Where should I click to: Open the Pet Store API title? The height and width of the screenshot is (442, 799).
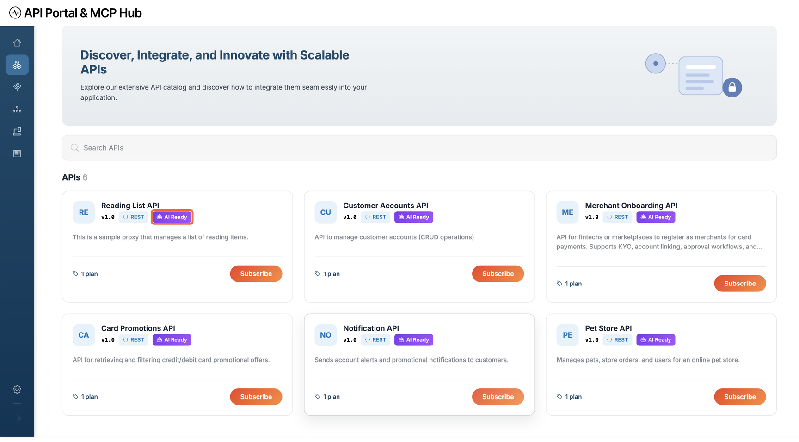tap(608, 328)
